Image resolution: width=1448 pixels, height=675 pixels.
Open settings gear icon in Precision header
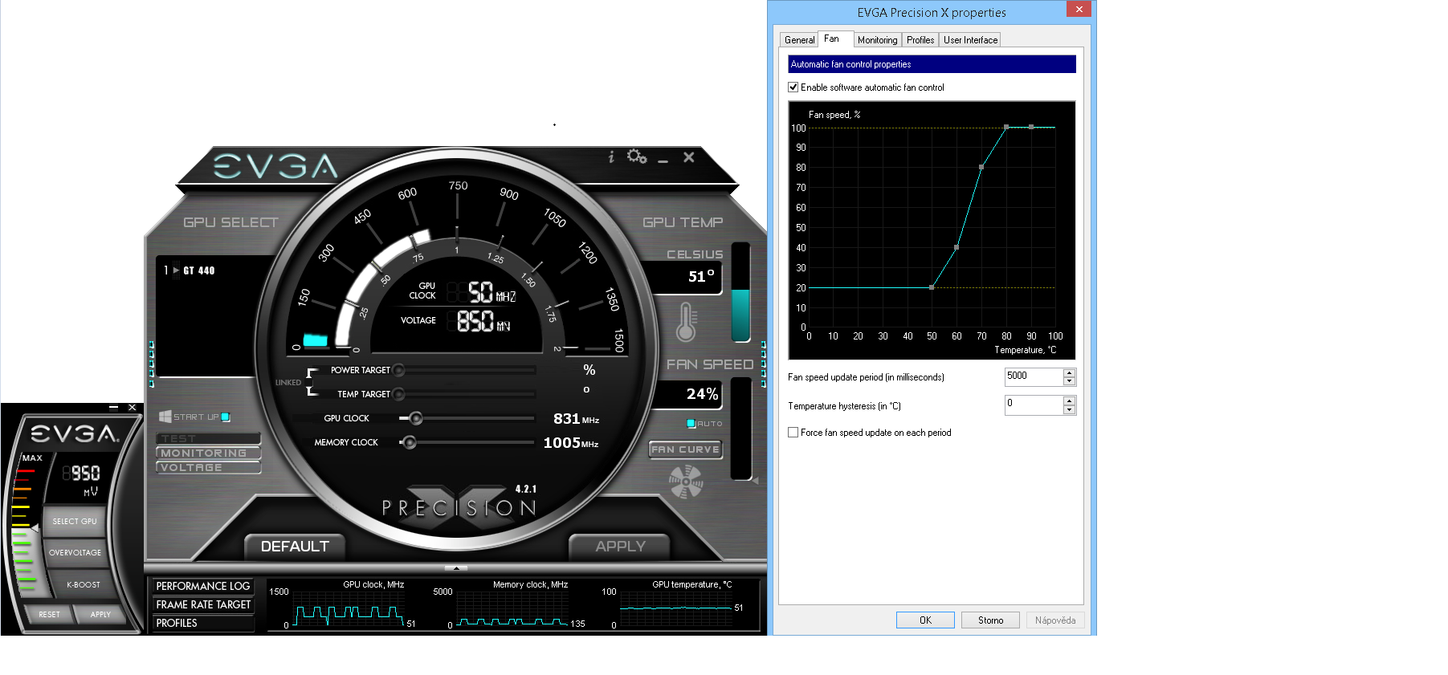pos(636,157)
